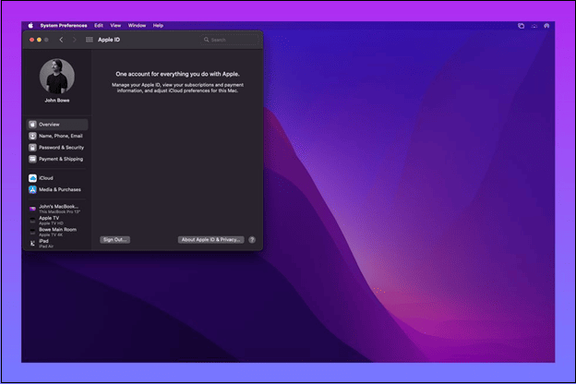Select the Bowe Main Room device
The height and width of the screenshot is (384, 576).
57,231
